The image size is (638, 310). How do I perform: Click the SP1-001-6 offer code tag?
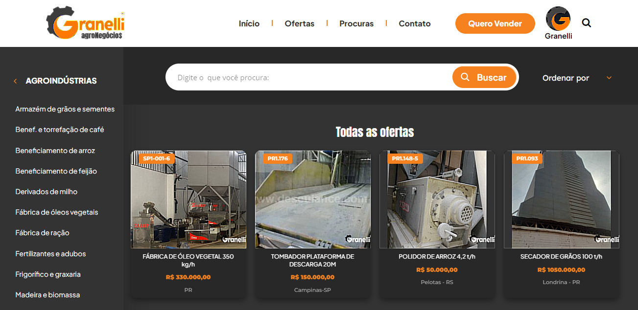pos(156,158)
